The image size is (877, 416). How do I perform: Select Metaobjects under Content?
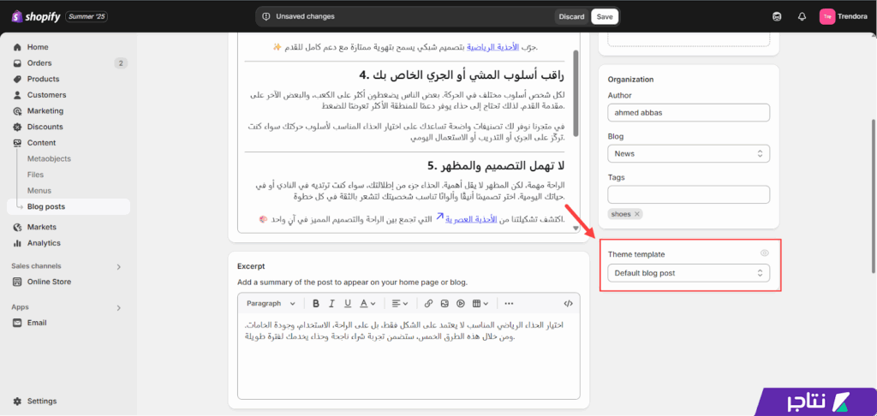(49, 159)
